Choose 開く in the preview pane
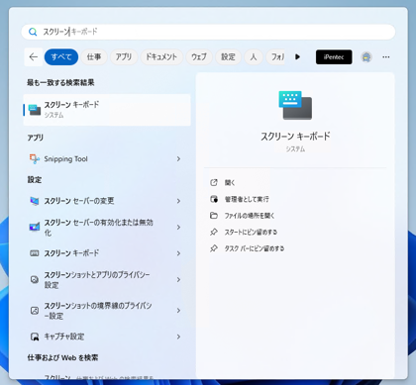 click(230, 182)
